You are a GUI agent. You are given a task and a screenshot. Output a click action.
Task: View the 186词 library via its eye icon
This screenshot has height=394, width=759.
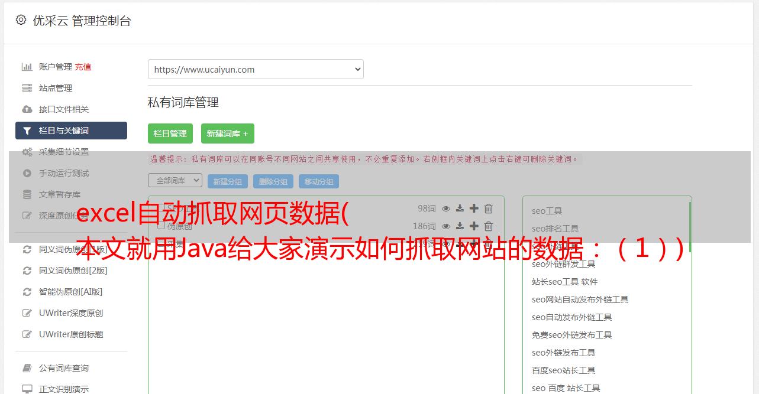point(446,226)
